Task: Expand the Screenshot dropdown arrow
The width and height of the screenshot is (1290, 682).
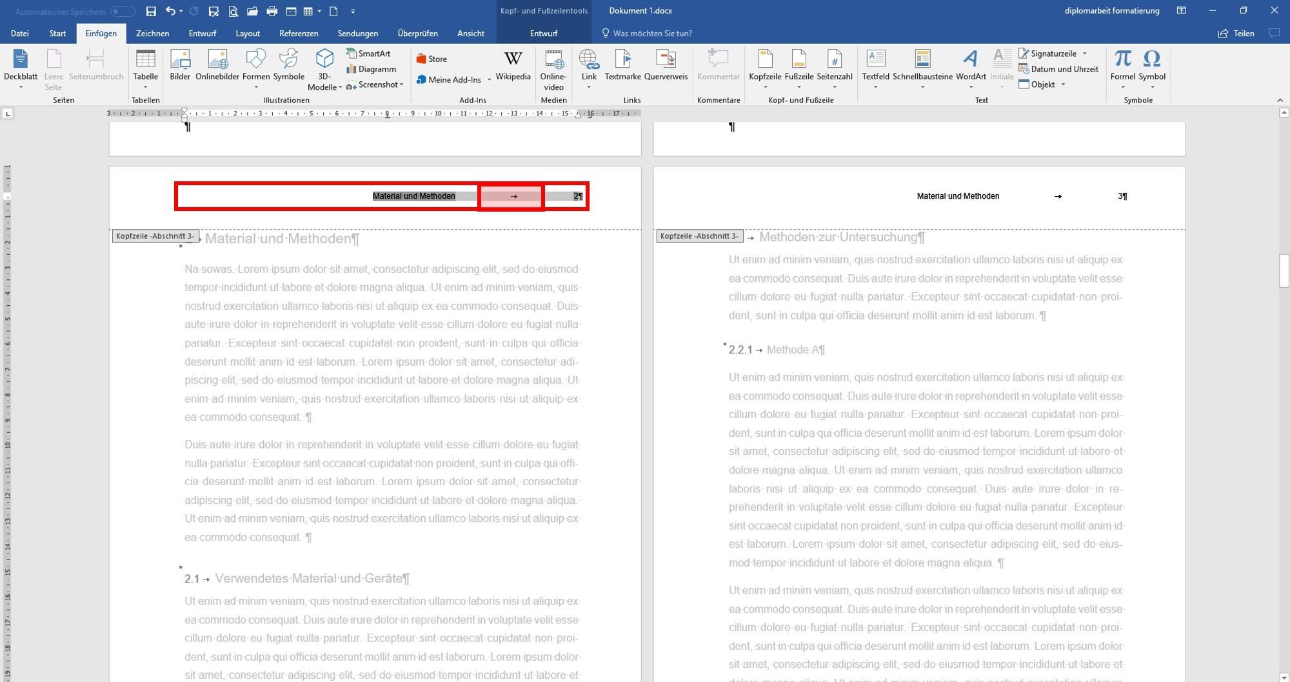Action: pyautogui.click(x=401, y=85)
